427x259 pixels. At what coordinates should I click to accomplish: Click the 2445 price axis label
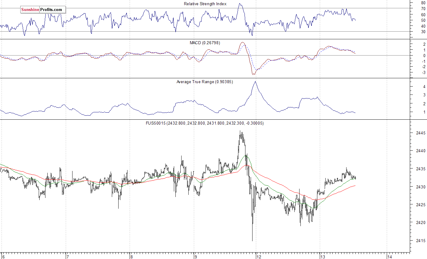(421, 133)
